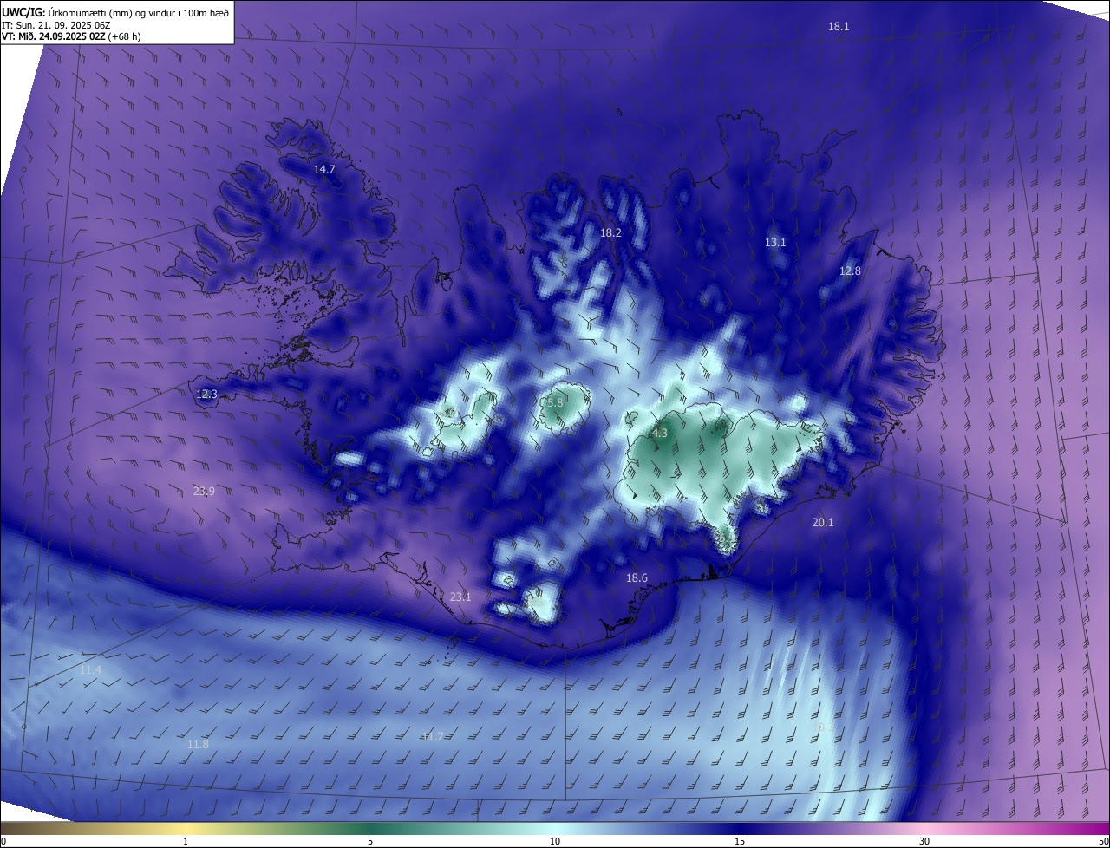Screen dimensions: 1110x848
Task: Click the 18.2 value in north Iceland
Action: pyautogui.click(x=610, y=233)
